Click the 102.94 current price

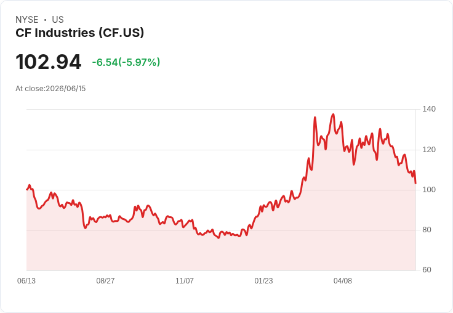(48, 62)
